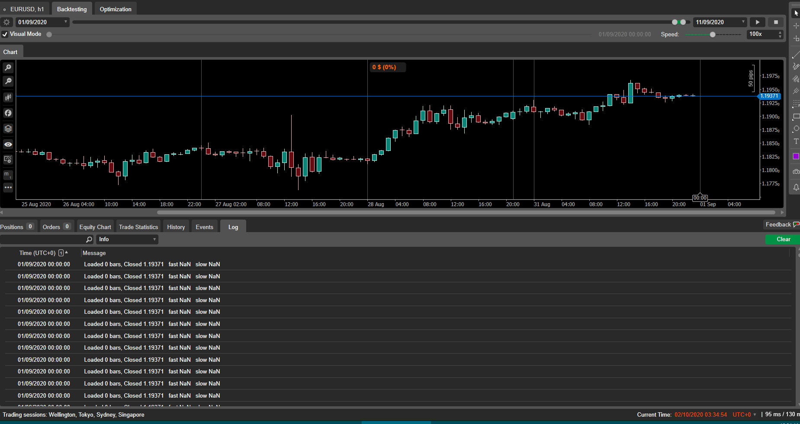Select the ellipse shape tool
The height and width of the screenshot is (424, 800).
pyautogui.click(x=796, y=129)
